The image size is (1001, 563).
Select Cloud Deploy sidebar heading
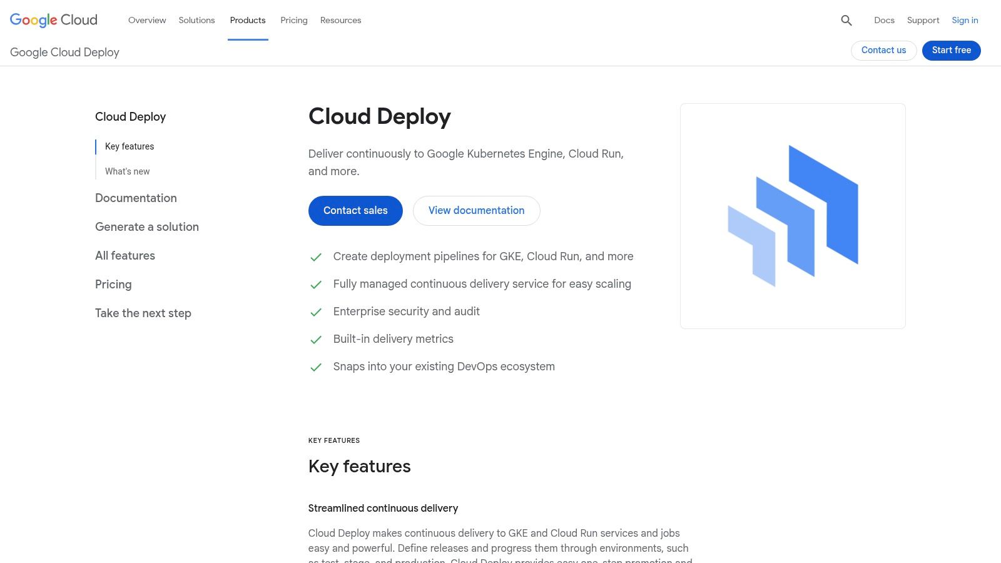coord(130,117)
